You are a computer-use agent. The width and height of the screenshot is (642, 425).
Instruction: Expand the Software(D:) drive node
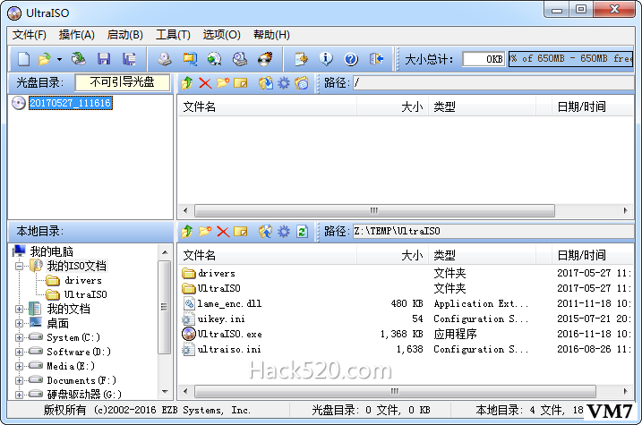pos(19,352)
